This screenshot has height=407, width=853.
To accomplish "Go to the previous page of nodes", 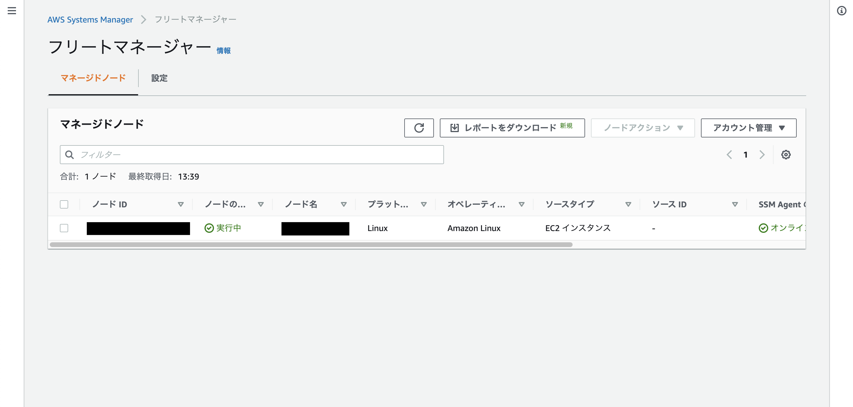I will tap(729, 155).
